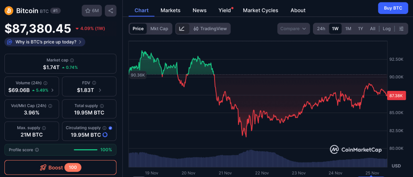This screenshot has height=177, width=413.
Task: Click Market cap info icon
Action: click(x=72, y=60)
